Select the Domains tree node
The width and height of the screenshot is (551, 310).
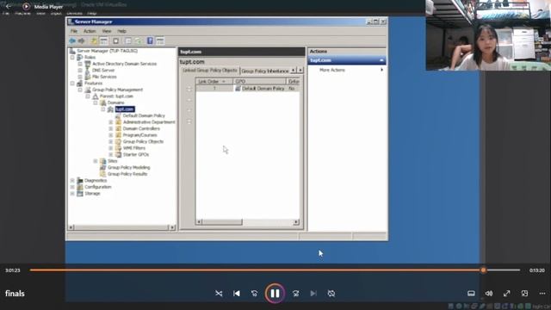click(115, 102)
